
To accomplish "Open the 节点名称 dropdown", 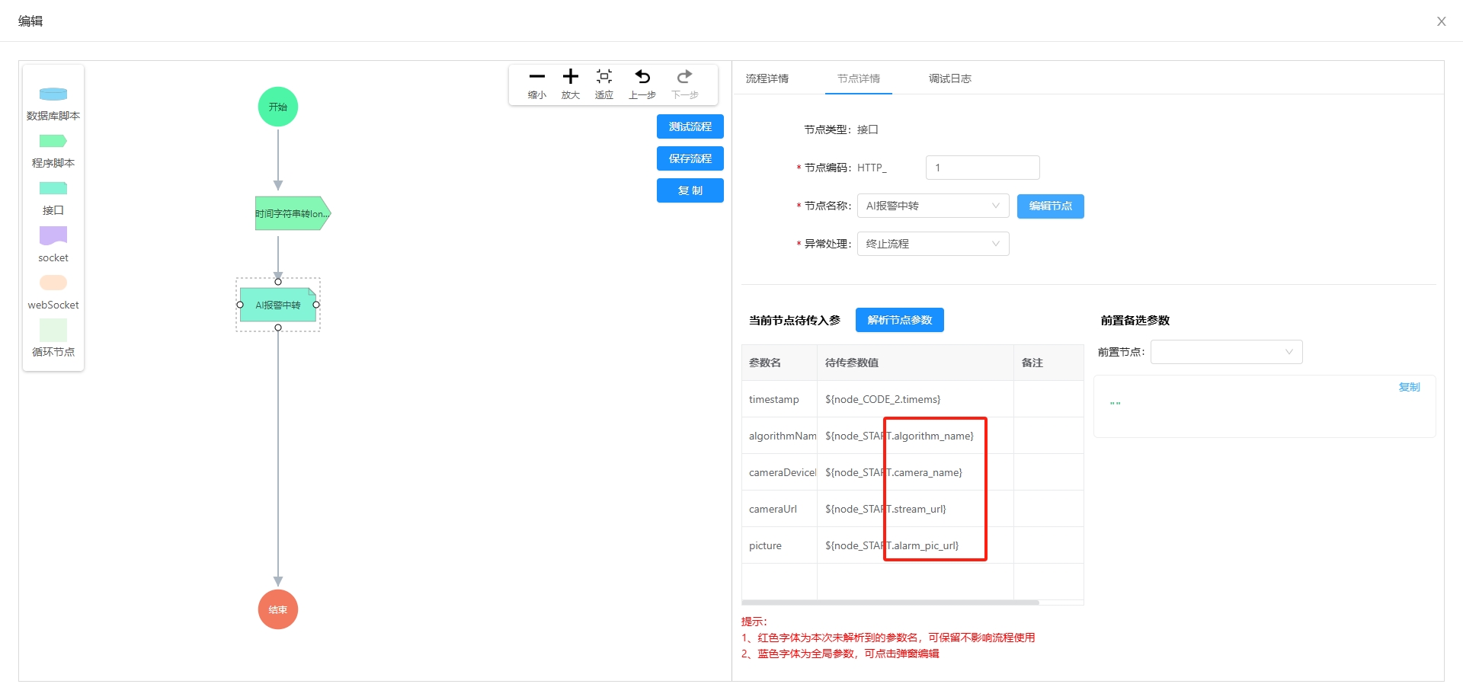I will [x=933, y=206].
